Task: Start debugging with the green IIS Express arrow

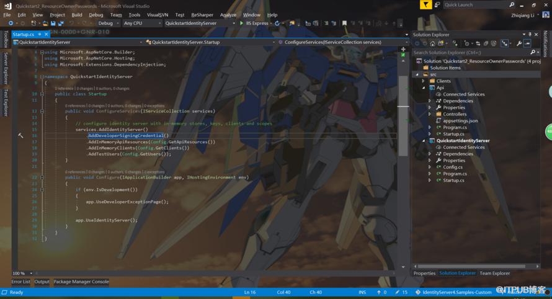Action: [x=241, y=23]
